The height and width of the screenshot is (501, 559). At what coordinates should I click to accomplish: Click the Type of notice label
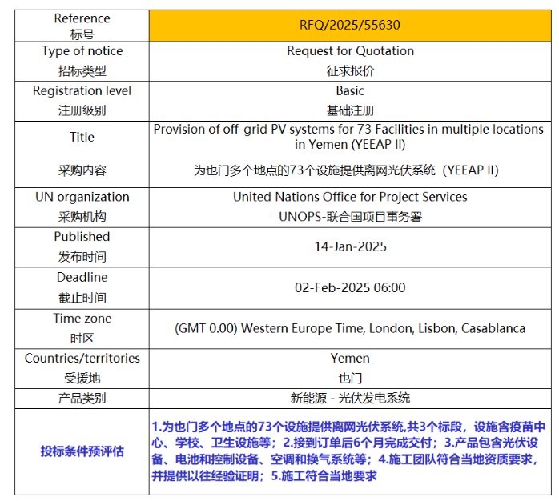coord(82,51)
